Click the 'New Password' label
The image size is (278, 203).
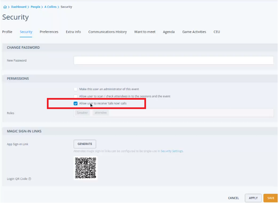point(17,61)
